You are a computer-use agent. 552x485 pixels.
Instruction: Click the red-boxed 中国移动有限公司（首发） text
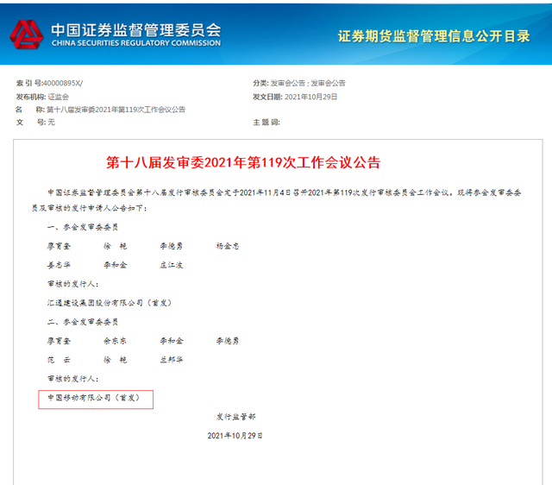click(x=94, y=398)
